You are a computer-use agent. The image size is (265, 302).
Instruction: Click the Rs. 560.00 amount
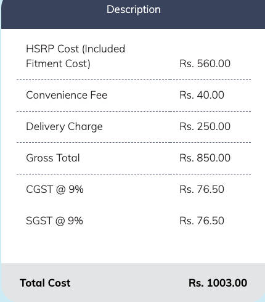[x=205, y=63]
